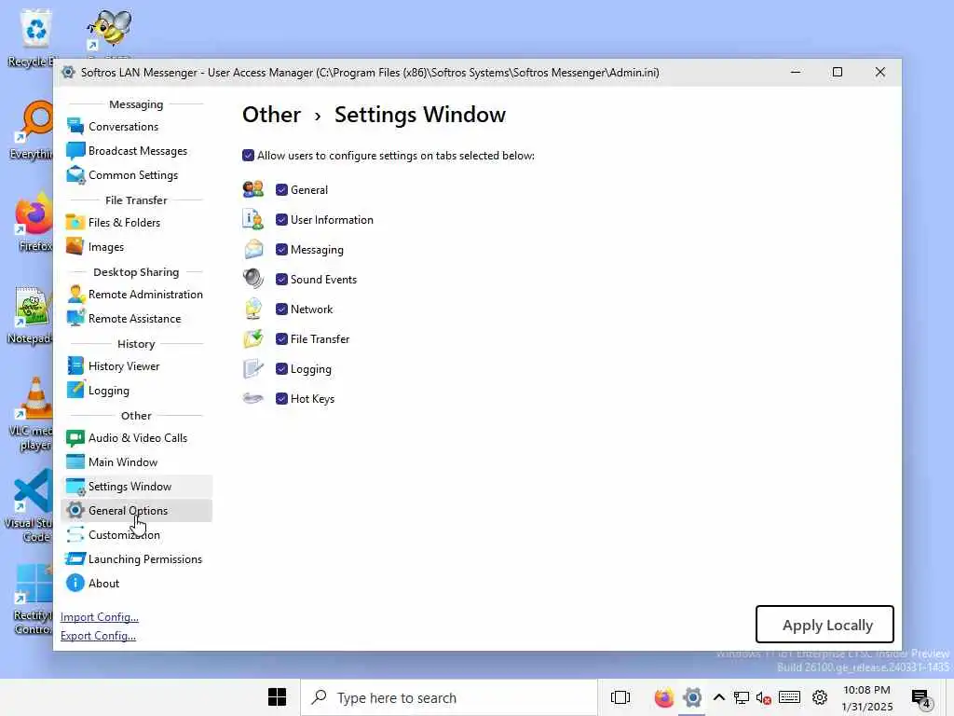Open Remote Administration icon

click(x=75, y=295)
